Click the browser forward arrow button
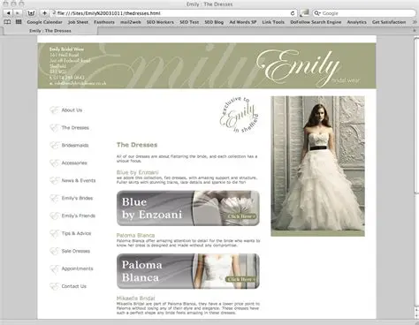This screenshot has width=419, height=325. pyautogui.click(x=18, y=13)
